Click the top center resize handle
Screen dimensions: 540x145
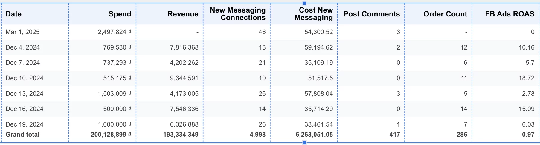coord(304,3)
